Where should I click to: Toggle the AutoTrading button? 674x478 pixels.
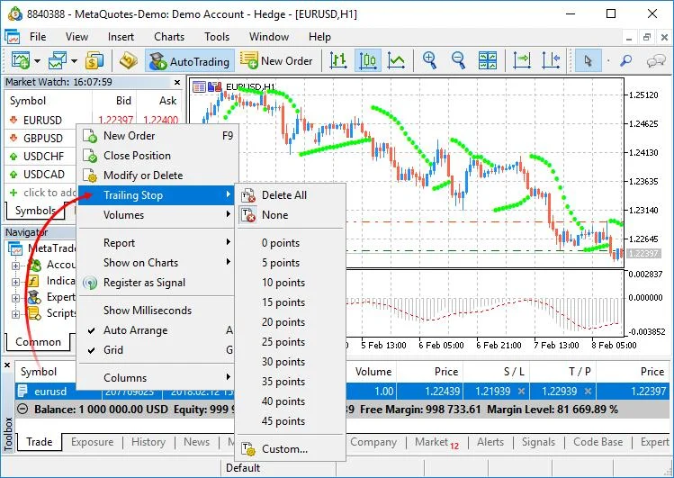(x=189, y=60)
